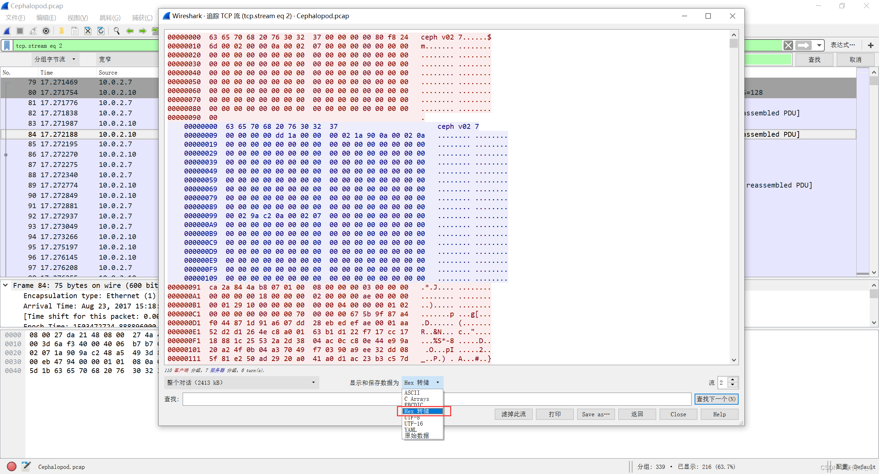The width and height of the screenshot is (879, 474).
Task: Click the Save as… button
Action: [x=596, y=414]
